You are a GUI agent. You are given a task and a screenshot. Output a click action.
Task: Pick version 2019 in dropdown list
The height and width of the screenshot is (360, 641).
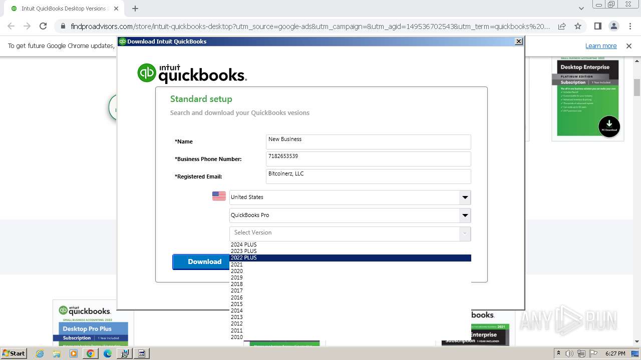tap(350, 277)
